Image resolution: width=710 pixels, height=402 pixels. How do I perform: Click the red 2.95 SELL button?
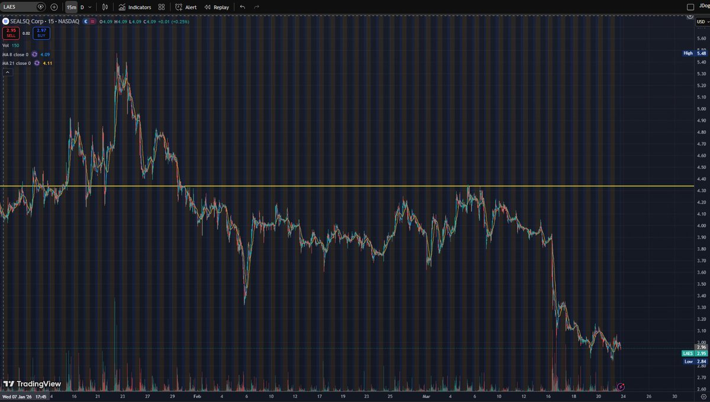(x=11, y=32)
